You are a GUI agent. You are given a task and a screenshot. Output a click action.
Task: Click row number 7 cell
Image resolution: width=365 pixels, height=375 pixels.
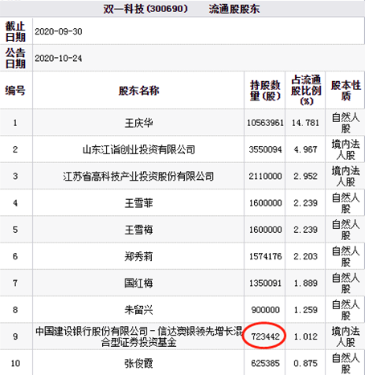(15, 283)
